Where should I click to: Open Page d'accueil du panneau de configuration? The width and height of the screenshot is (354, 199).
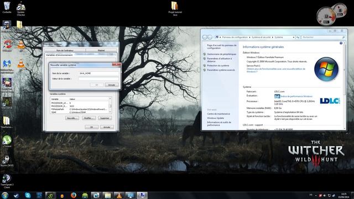[x=222, y=46]
